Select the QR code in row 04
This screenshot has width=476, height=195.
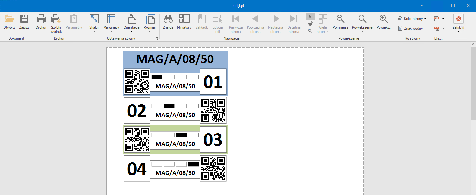pos(213,168)
